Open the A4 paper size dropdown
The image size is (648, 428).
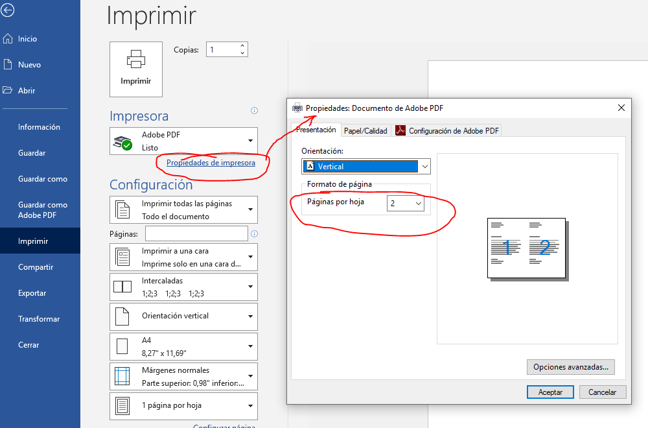(x=183, y=346)
